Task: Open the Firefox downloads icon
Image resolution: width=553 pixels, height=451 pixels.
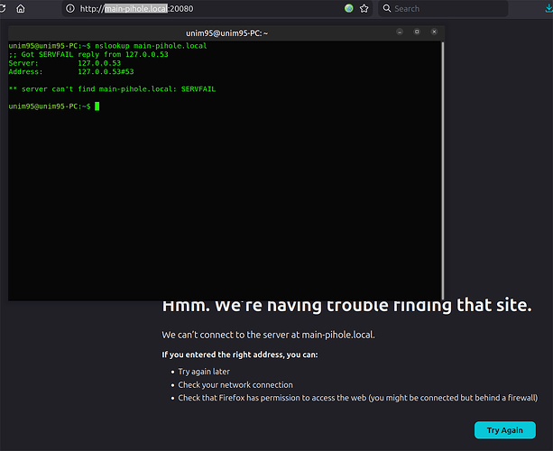Action: 548,8
